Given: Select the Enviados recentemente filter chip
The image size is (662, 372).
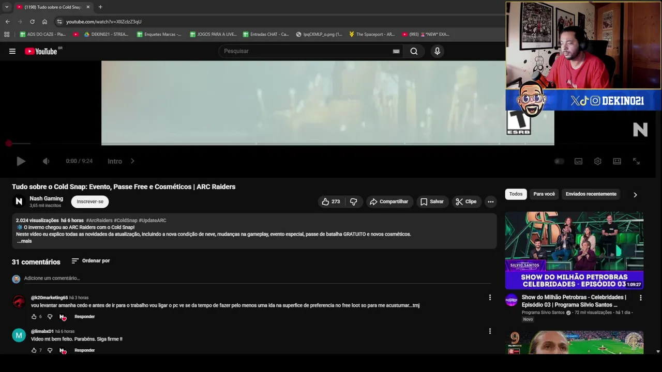Looking at the screenshot, I should (x=591, y=194).
